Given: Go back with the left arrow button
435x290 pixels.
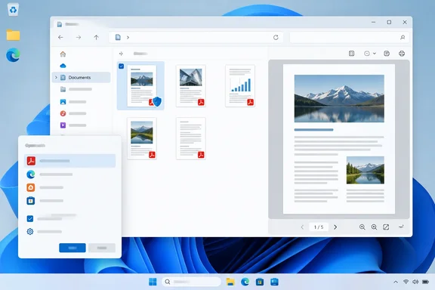Looking at the screenshot, I should point(60,37).
